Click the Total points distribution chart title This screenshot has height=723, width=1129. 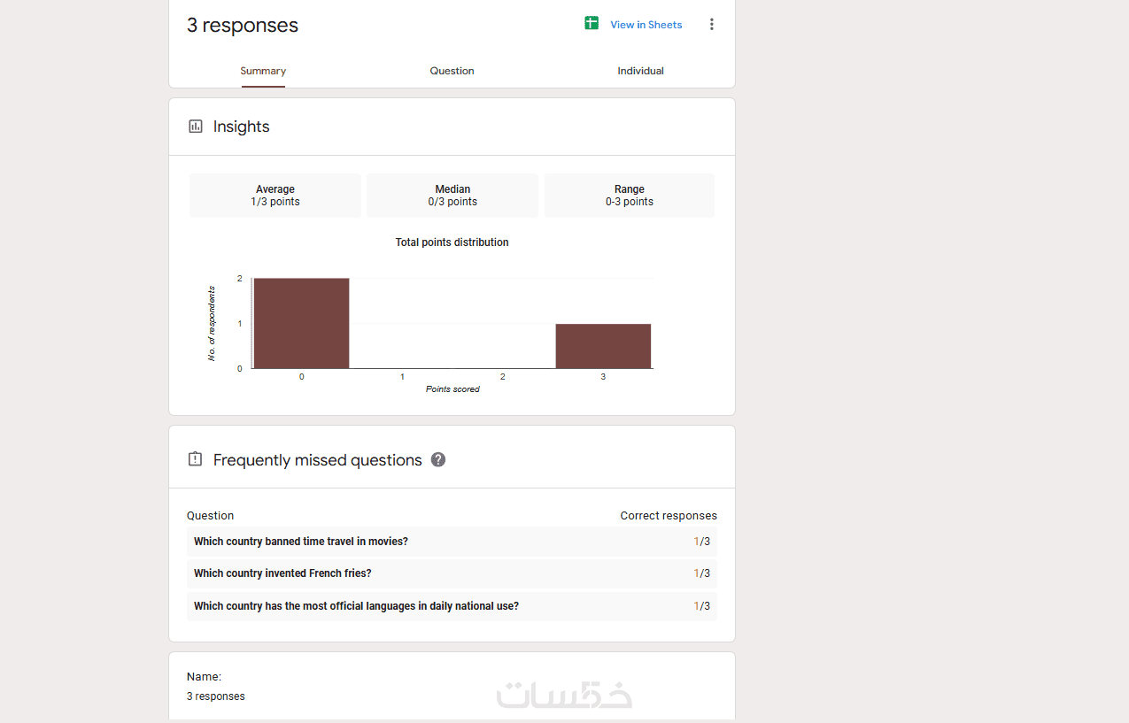(x=452, y=242)
